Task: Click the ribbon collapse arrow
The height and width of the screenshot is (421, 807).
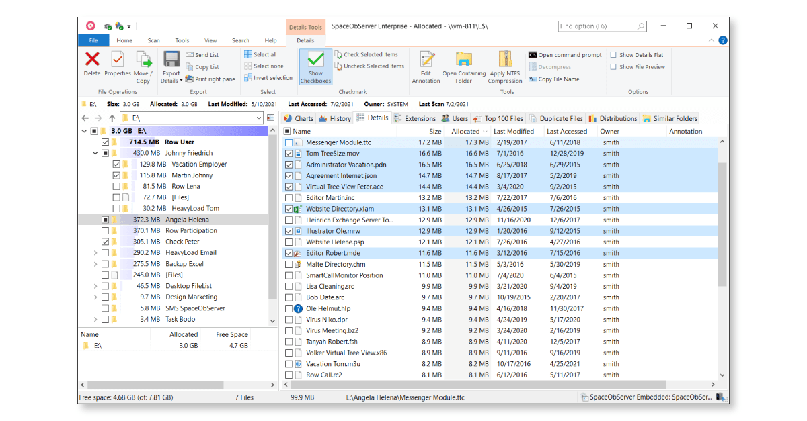Action: (x=712, y=40)
